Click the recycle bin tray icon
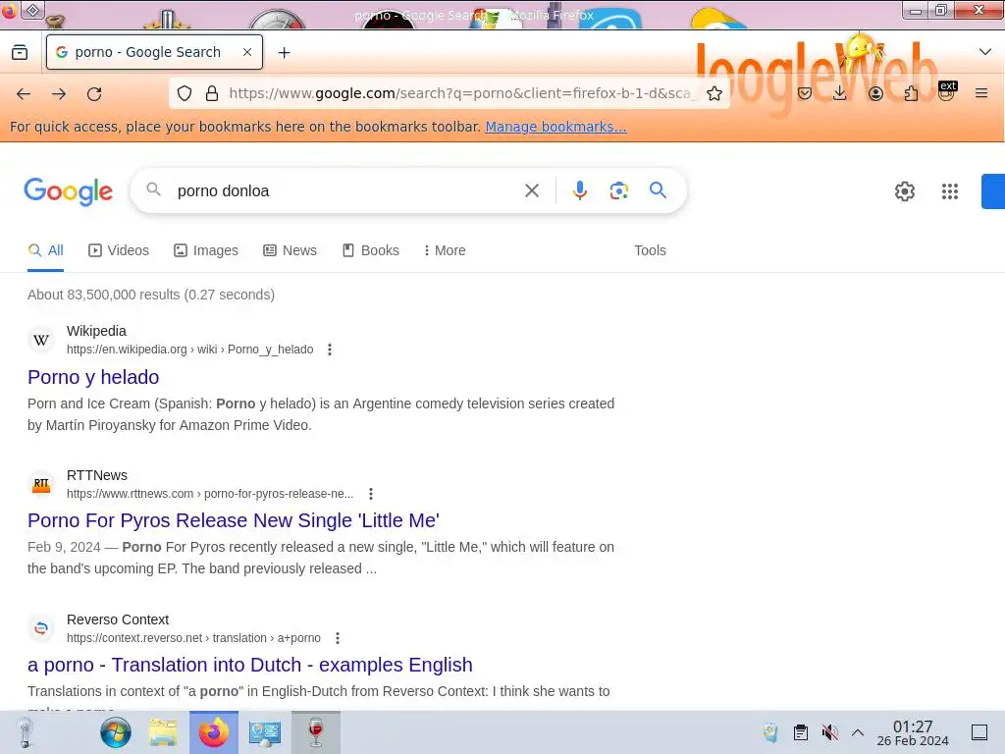Viewport: 1005px width, 754px height. coord(771,732)
